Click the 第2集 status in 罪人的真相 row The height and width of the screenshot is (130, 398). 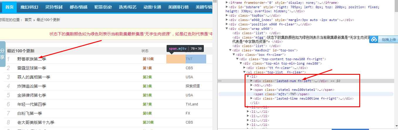(x=147, y=77)
